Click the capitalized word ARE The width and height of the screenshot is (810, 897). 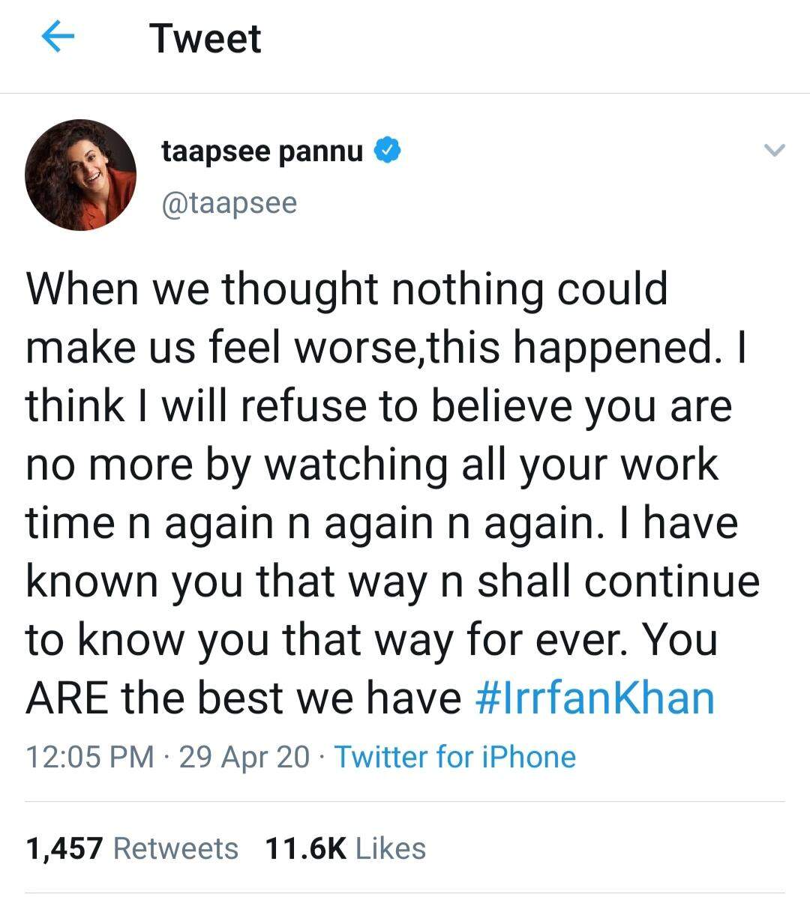coord(67,698)
